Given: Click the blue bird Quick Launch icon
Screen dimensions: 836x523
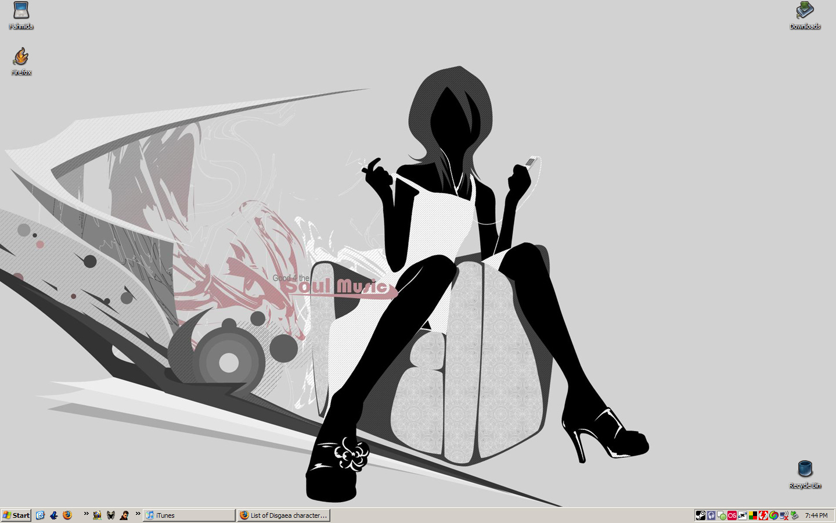Looking at the screenshot, I should (x=54, y=515).
